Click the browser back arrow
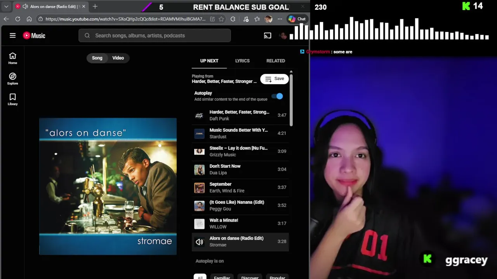 tap(6, 19)
